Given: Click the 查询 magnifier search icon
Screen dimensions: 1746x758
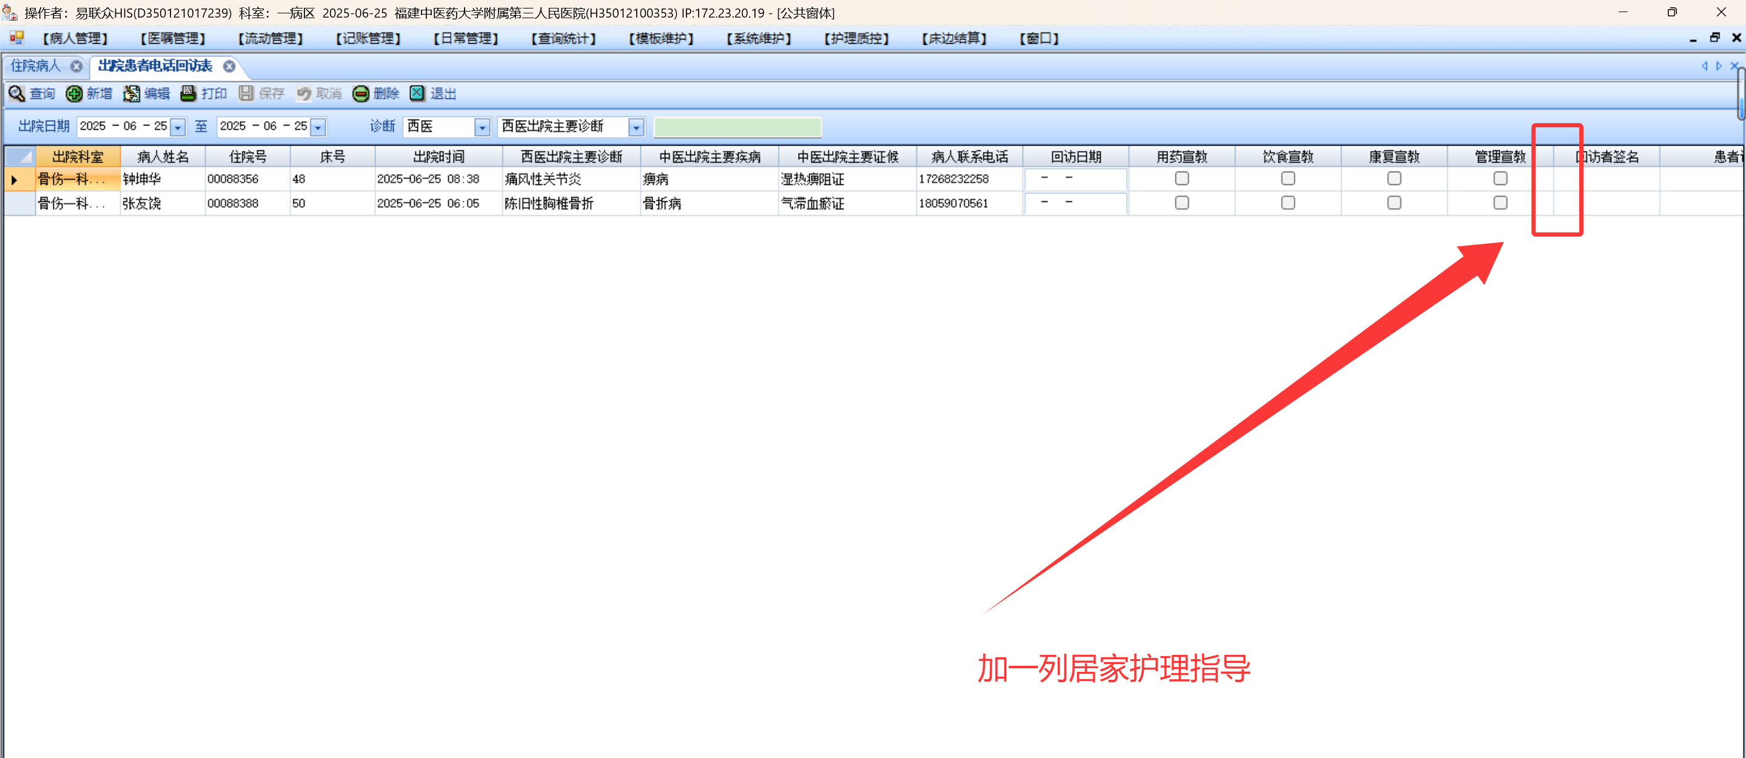Looking at the screenshot, I should (x=16, y=93).
